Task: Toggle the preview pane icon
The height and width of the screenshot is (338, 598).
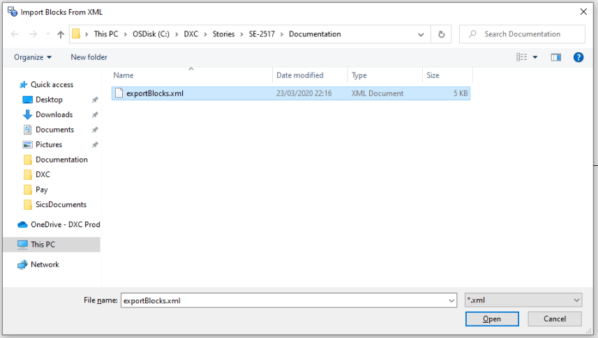Action: click(556, 57)
